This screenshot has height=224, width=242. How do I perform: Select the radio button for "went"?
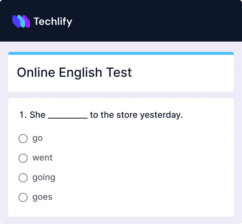pos(23,158)
